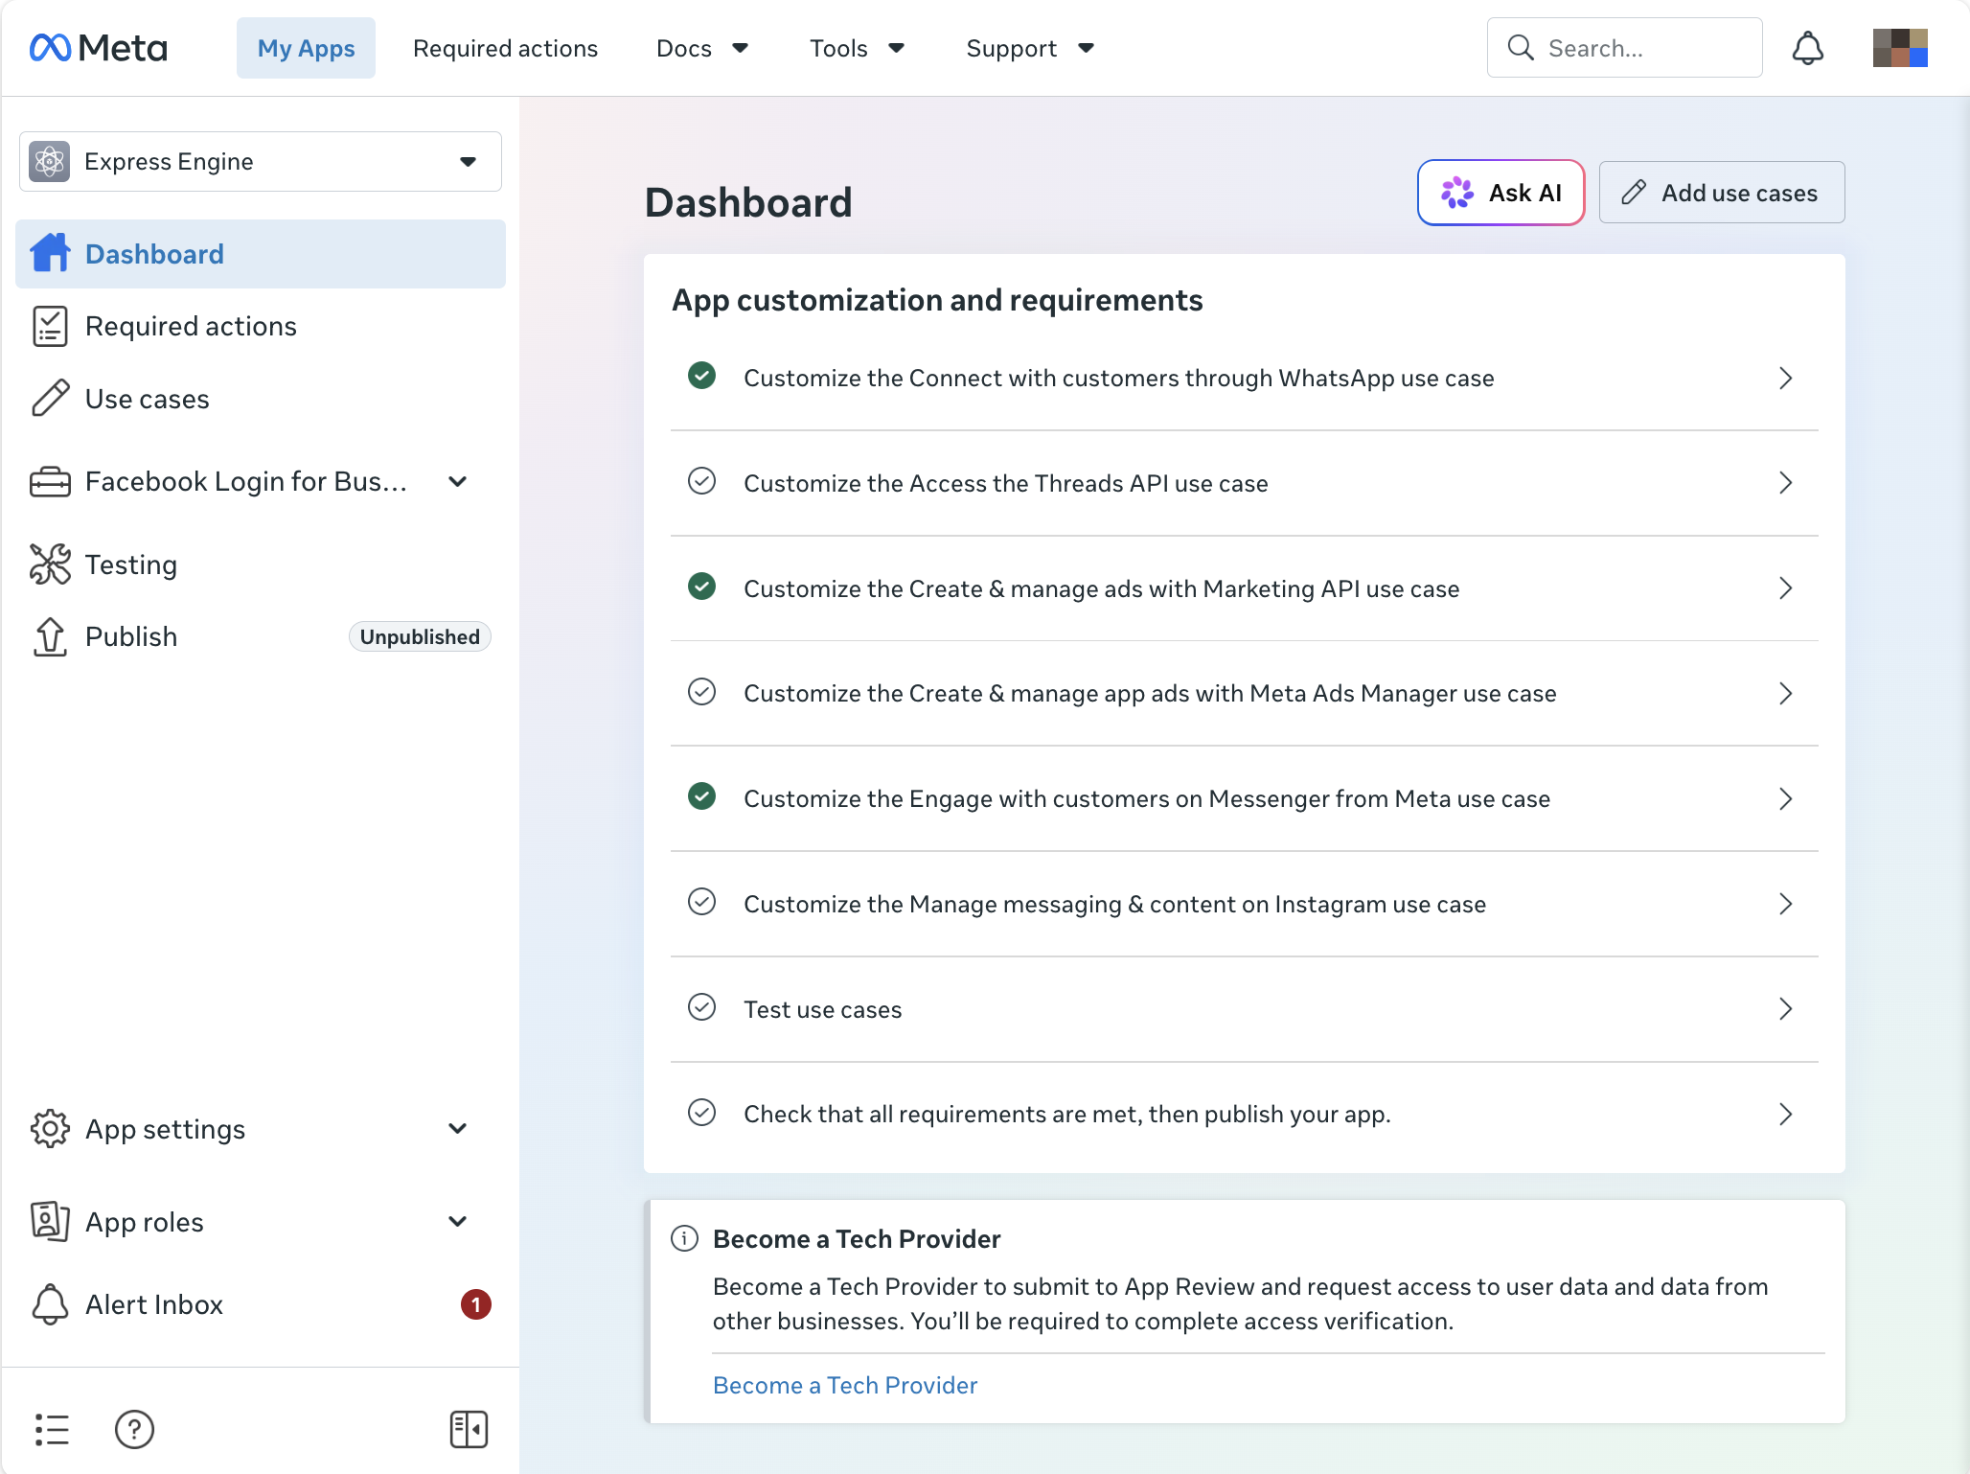Open Messenger use case row arrow
Viewport: 1970px width, 1474px height.
(1786, 798)
